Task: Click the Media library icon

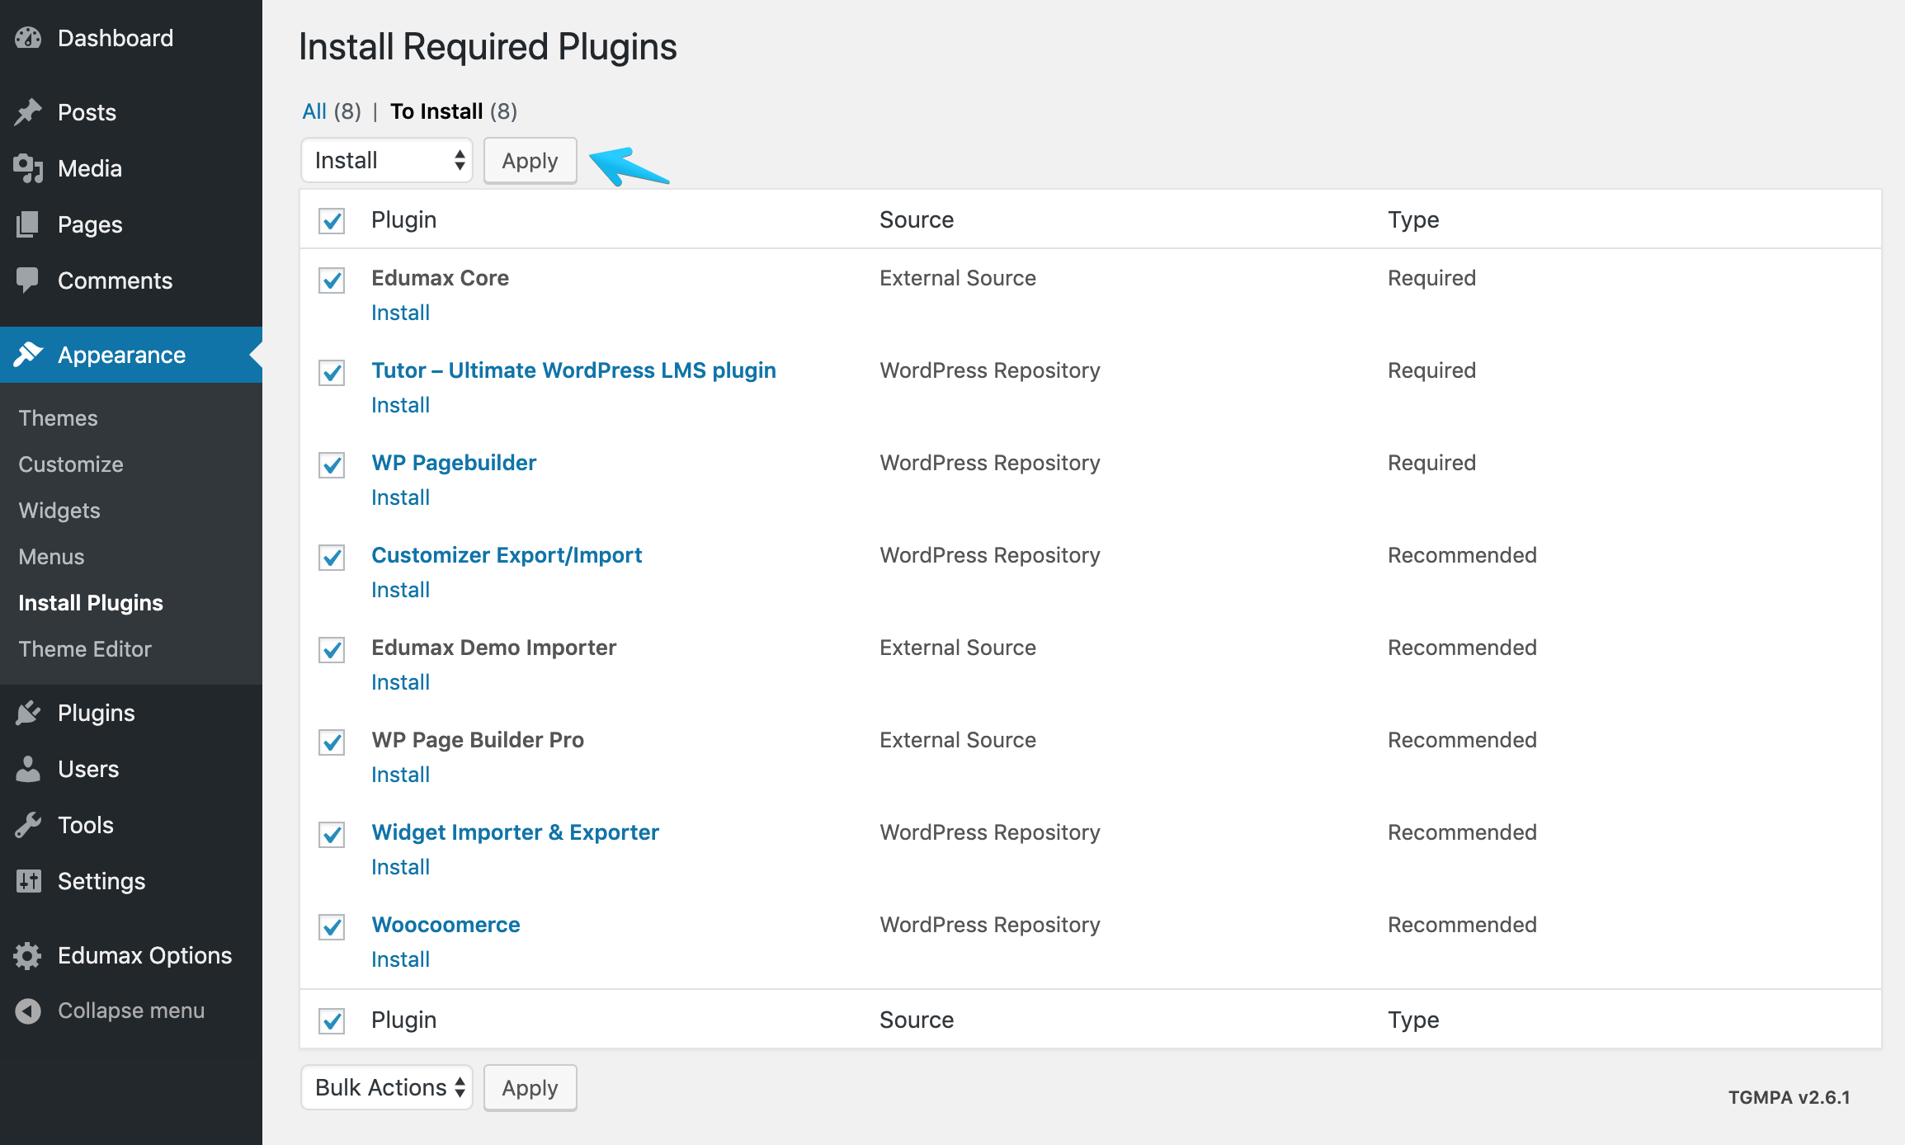Action: (28, 168)
